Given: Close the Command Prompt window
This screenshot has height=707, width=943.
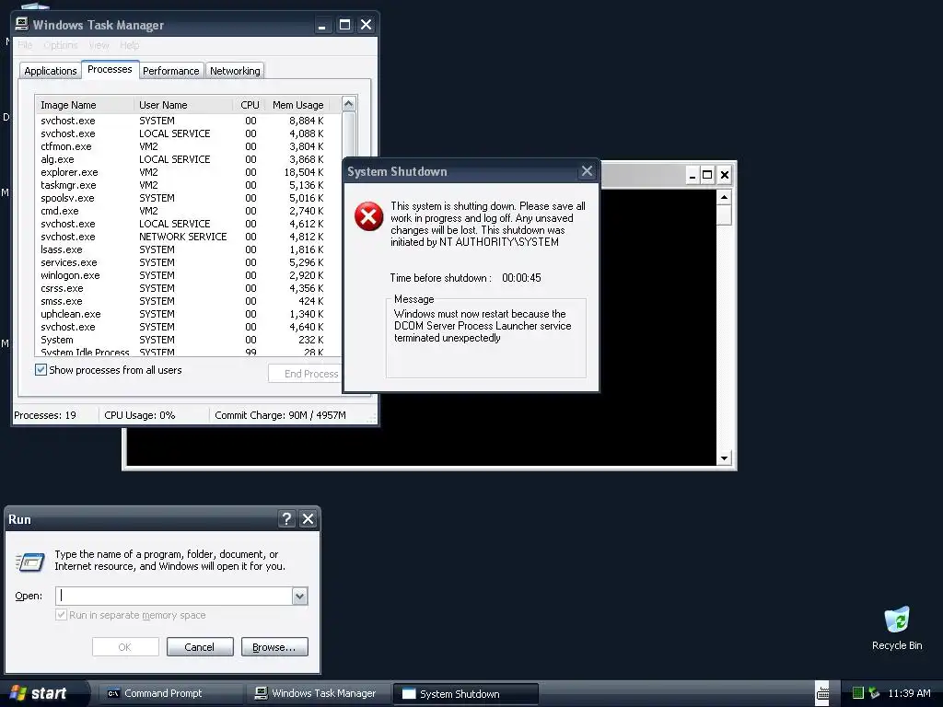Looking at the screenshot, I should 725,175.
